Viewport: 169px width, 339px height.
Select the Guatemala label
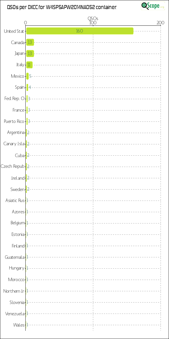point(15,257)
